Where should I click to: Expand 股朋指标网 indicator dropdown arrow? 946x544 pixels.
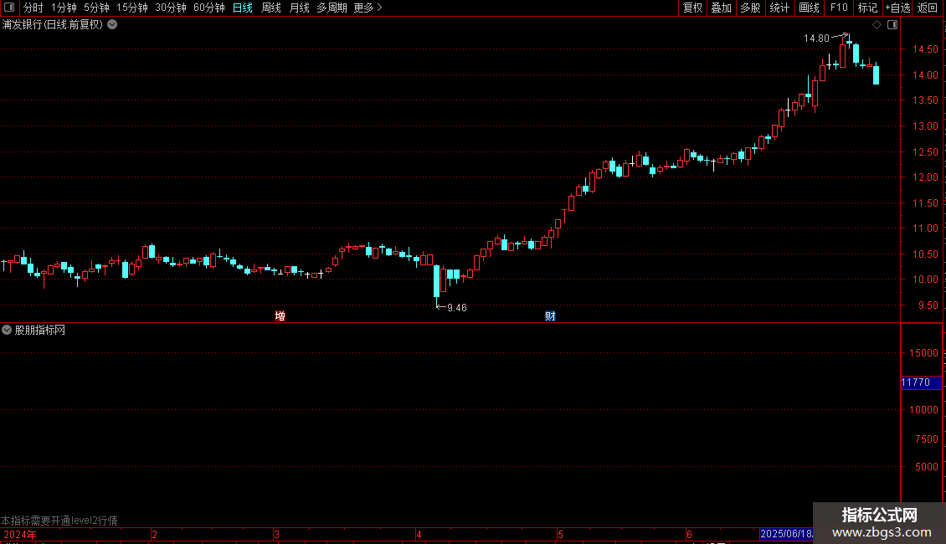(7, 330)
